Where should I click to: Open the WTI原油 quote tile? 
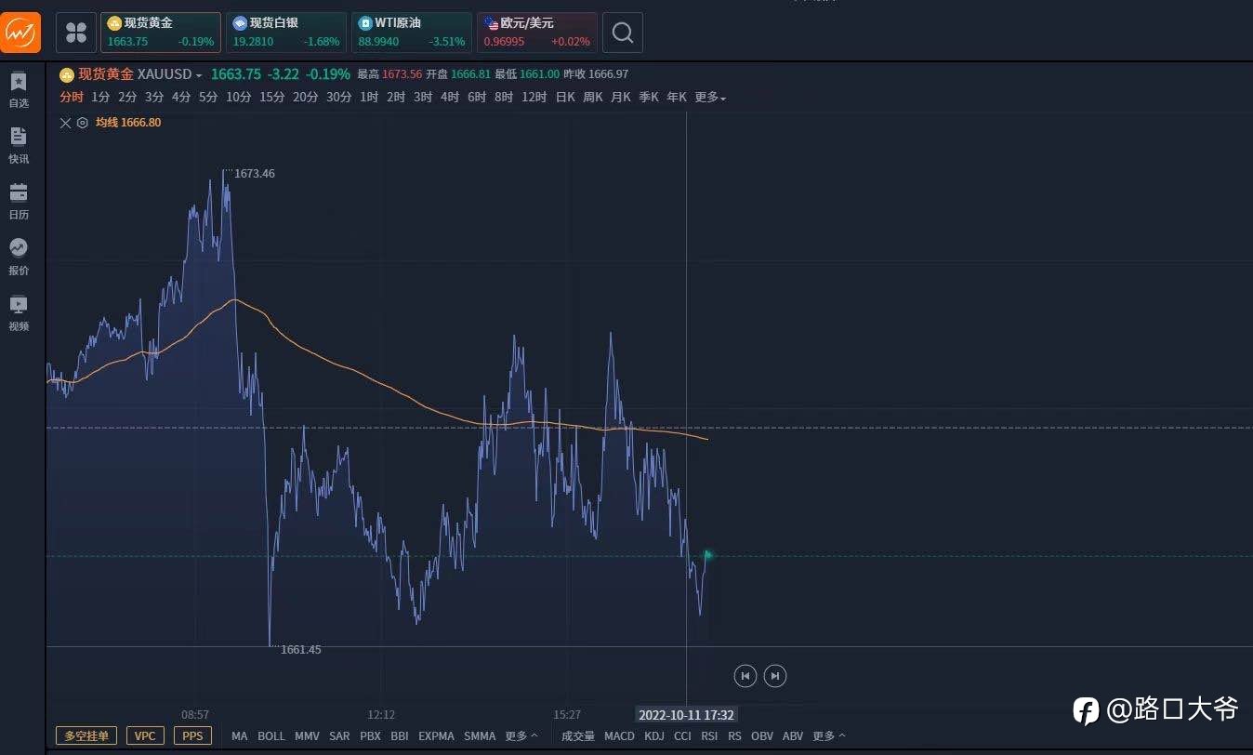pos(412,33)
